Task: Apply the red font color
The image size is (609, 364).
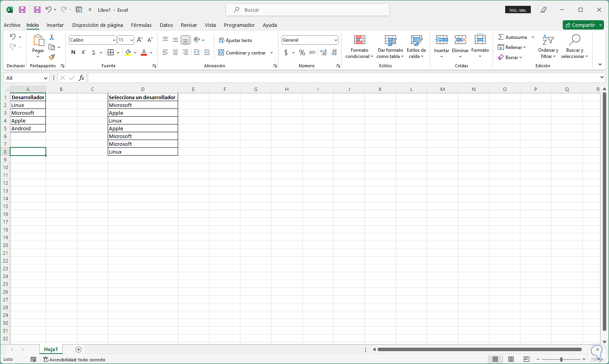Action: [x=144, y=52]
